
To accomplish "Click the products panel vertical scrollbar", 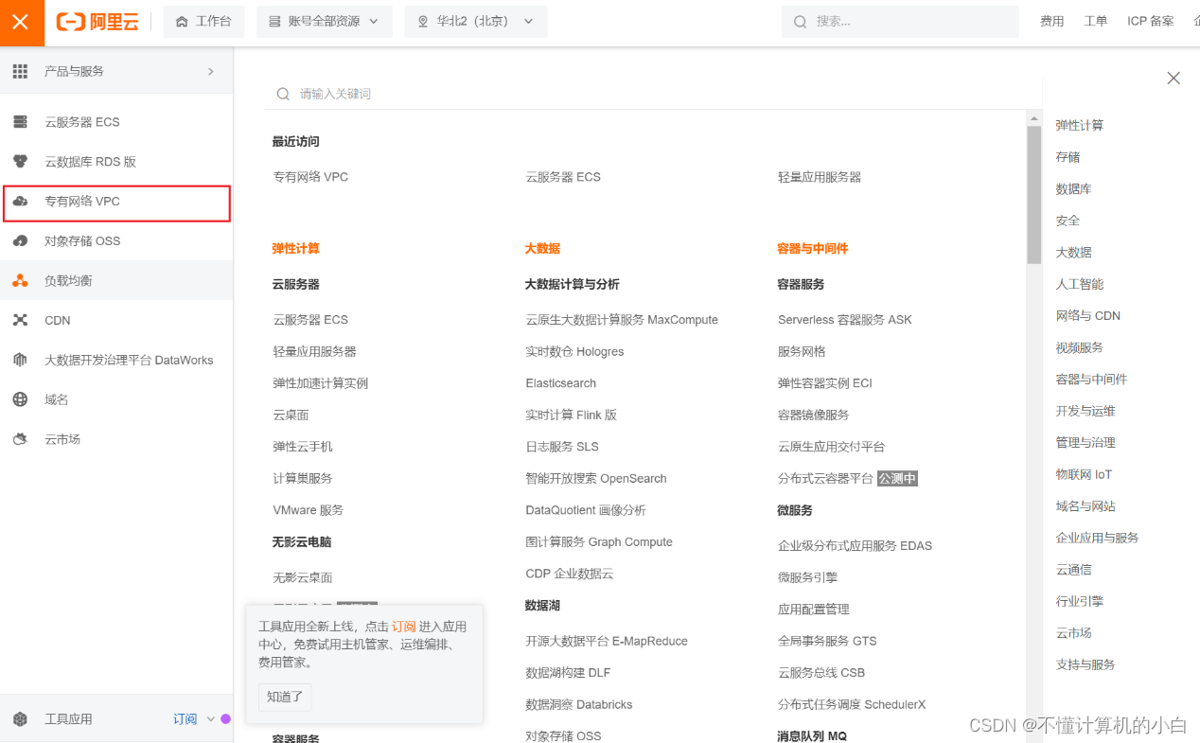I will pos(1033,195).
